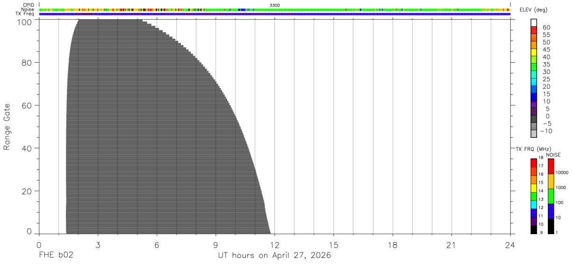Select the red top segment of NOISE scale
This screenshot has height=265, width=574.
551,166
